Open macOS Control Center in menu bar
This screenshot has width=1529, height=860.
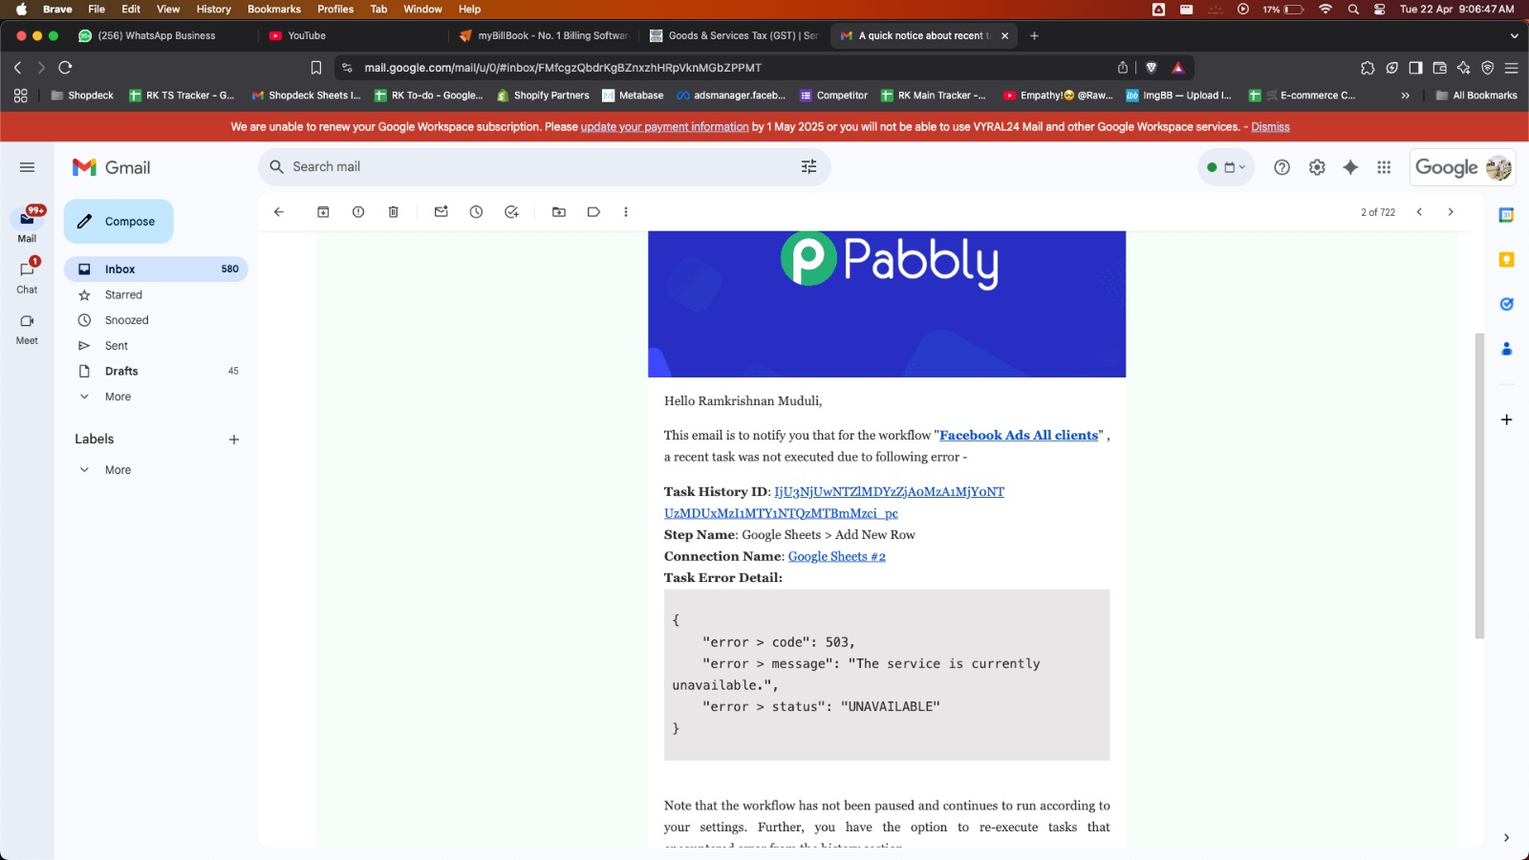[1379, 9]
